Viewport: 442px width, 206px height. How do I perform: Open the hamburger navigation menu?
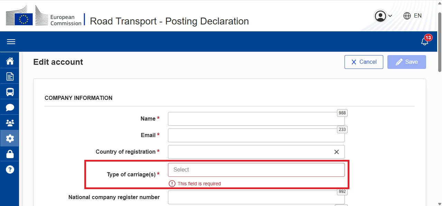pos(11,42)
